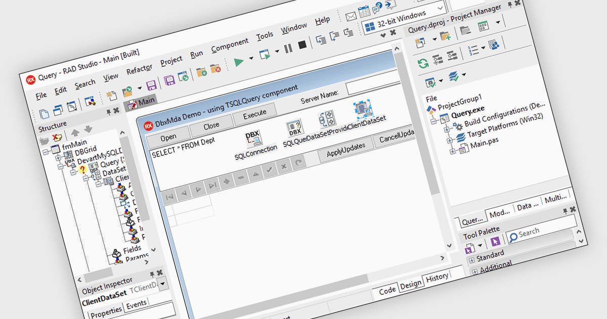Switch to the Code tab

pos(387,290)
